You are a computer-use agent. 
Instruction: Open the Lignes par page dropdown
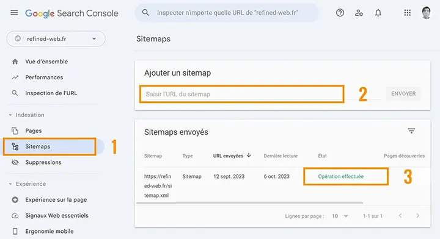pyautogui.click(x=340, y=216)
